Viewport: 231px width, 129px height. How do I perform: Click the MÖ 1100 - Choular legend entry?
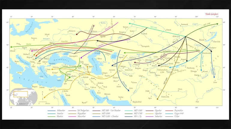106,116
